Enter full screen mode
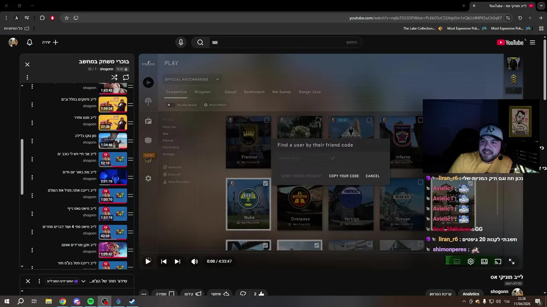This screenshot has height=307, width=547. click(512, 261)
